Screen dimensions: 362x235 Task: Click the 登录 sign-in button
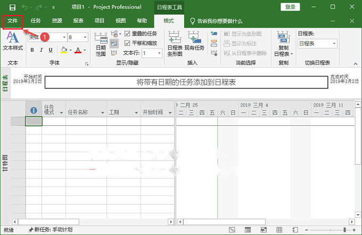coord(290,7)
